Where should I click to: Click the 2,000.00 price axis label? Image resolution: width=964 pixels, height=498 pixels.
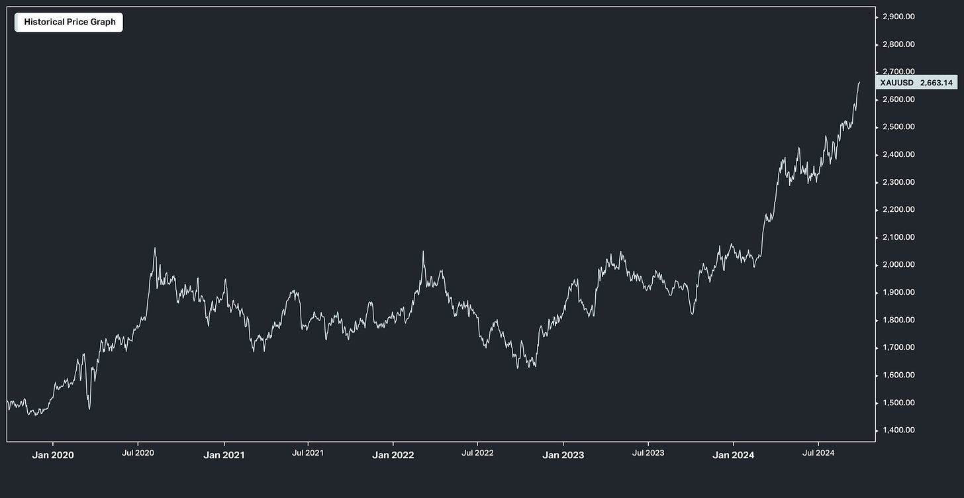pyautogui.click(x=899, y=265)
